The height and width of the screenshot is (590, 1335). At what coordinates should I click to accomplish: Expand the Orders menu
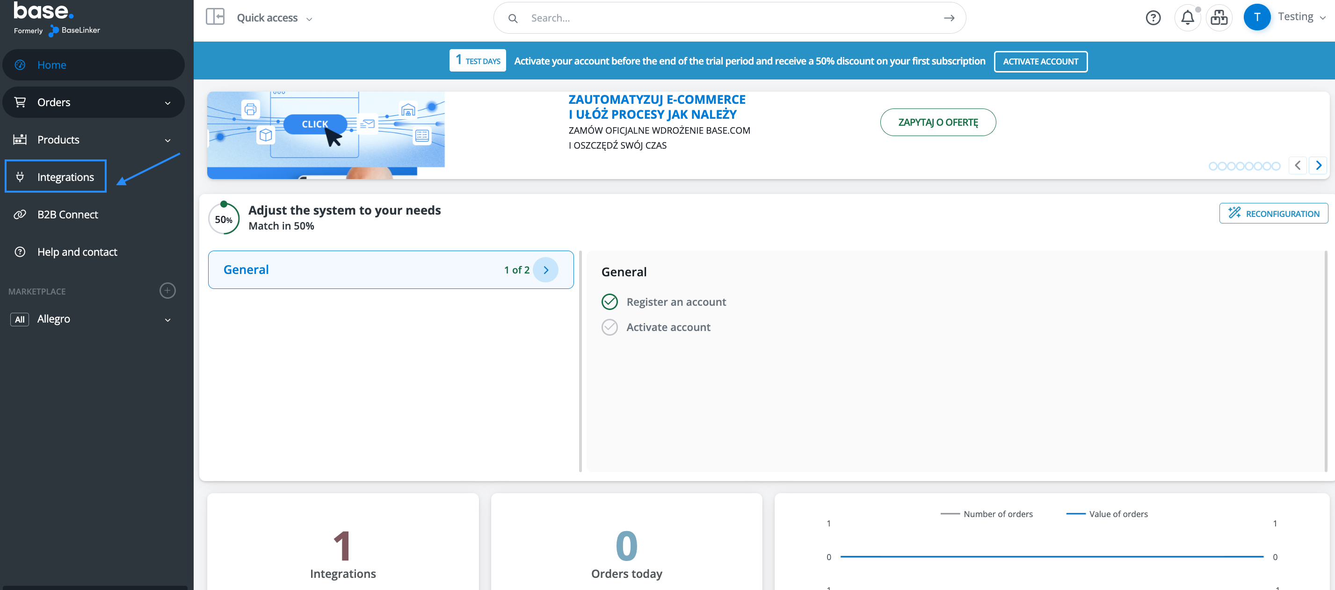coord(93,102)
